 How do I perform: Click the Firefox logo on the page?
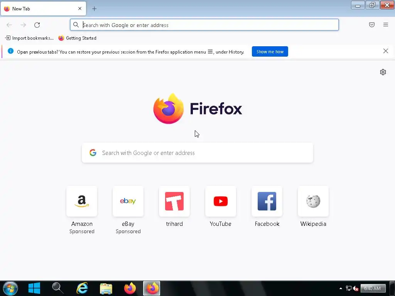(x=197, y=108)
